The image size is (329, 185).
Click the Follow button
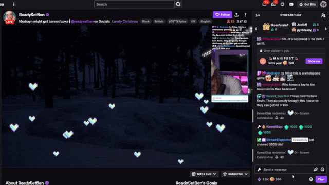pos(223,15)
